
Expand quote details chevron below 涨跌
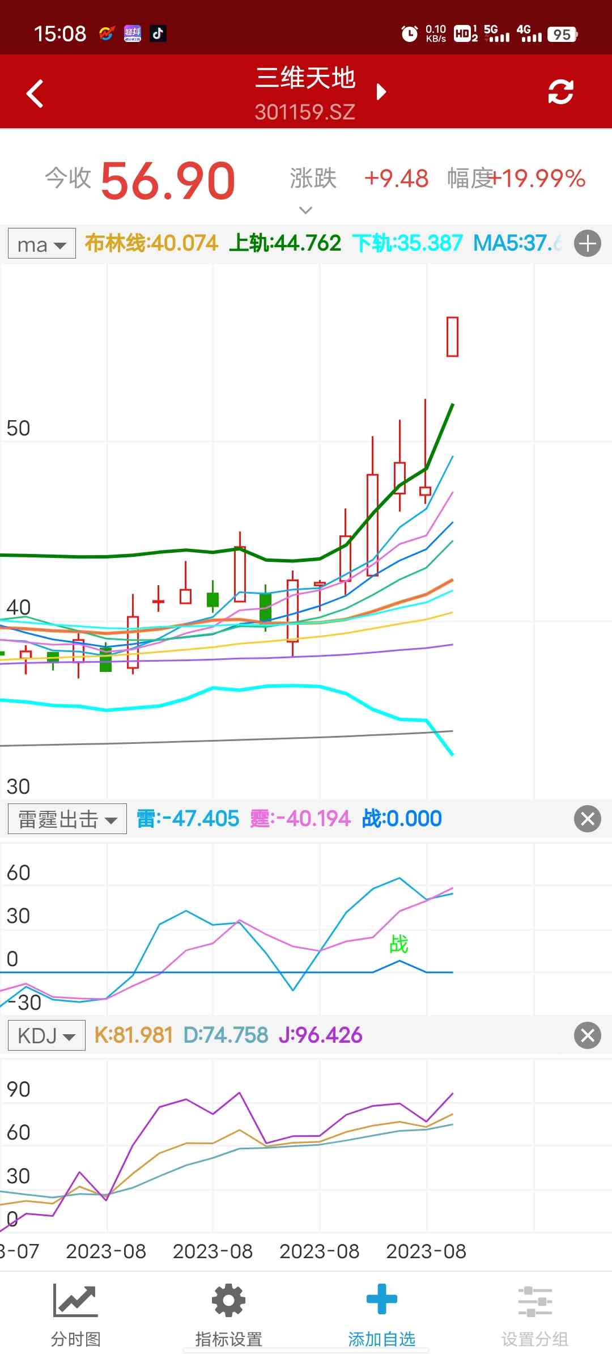305,210
